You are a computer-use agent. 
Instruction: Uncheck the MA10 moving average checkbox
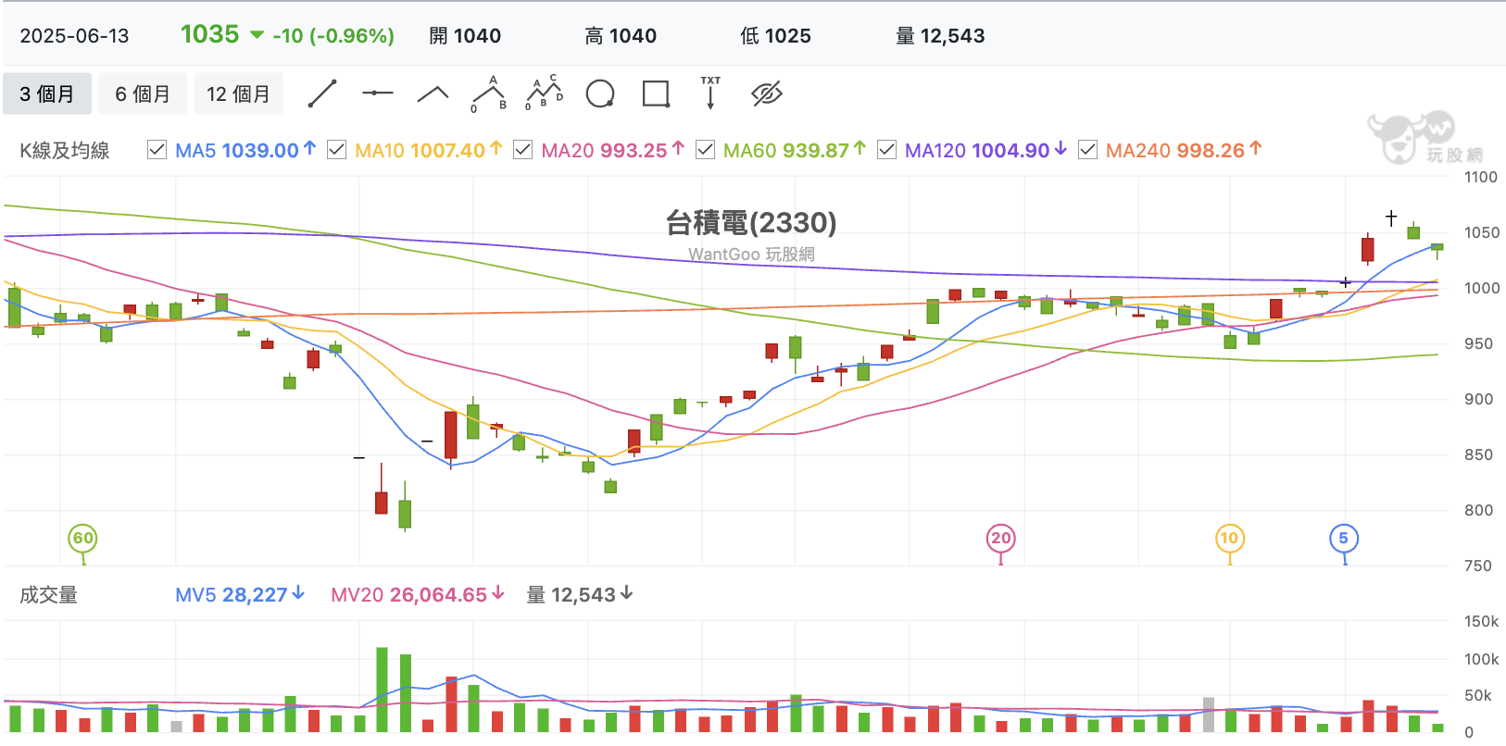coord(337,150)
